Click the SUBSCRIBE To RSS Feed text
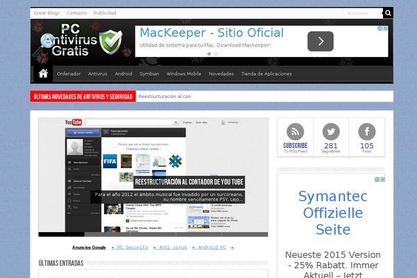Viewport: 417px width, 278px height. (x=295, y=148)
